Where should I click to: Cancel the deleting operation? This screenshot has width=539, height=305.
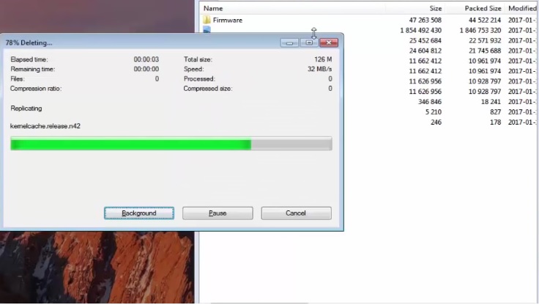click(x=296, y=213)
